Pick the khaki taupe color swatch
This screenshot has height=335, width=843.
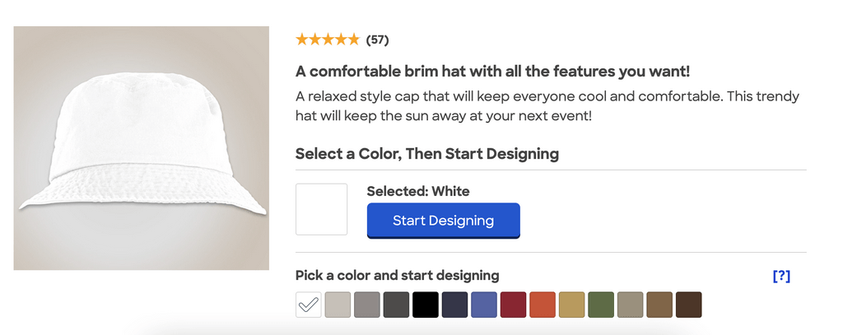coord(630,305)
